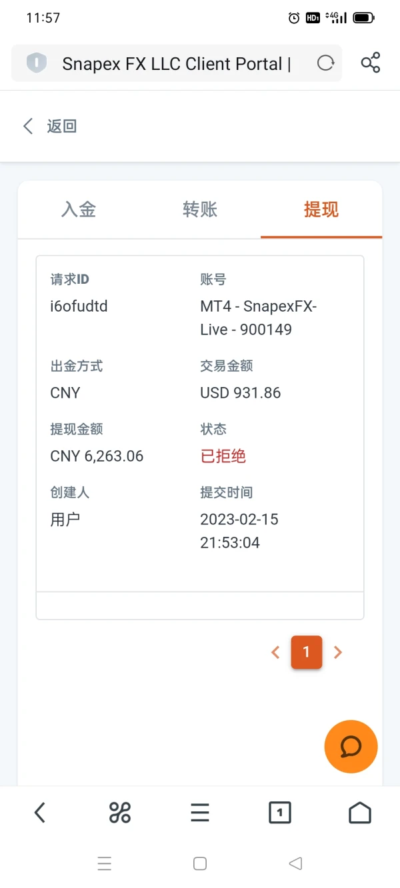
Task: Go to the next page of results
Action: (338, 652)
